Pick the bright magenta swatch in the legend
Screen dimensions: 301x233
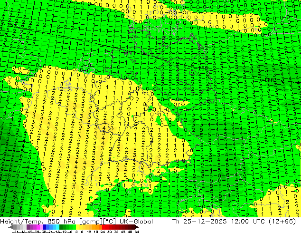pos(38,227)
